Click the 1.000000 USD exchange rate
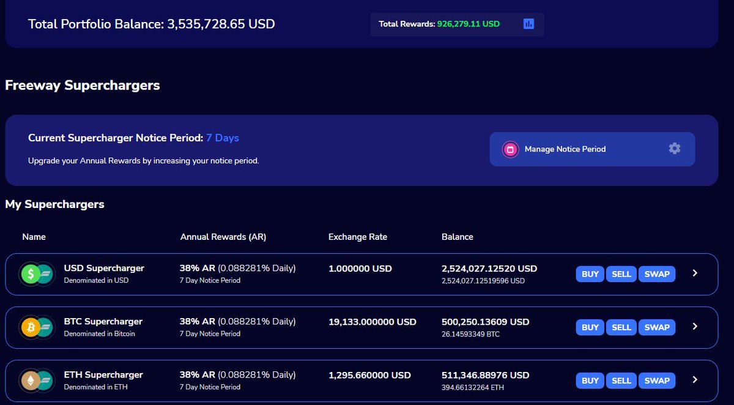The width and height of the screenshot is (734, 405). (x=360, y=269)
